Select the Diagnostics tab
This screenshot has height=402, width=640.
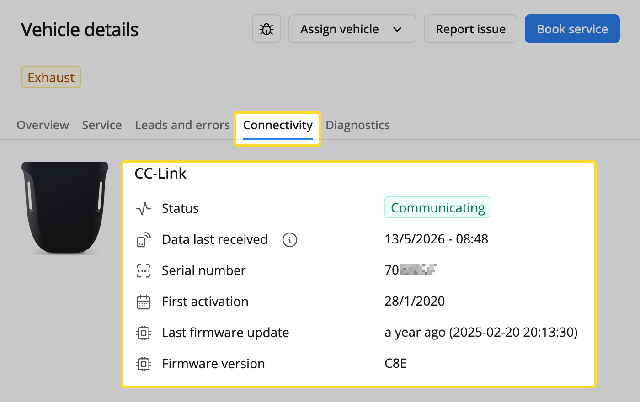358,125
